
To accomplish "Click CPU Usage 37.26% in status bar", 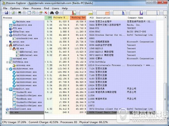I will [x=14, y=122].
